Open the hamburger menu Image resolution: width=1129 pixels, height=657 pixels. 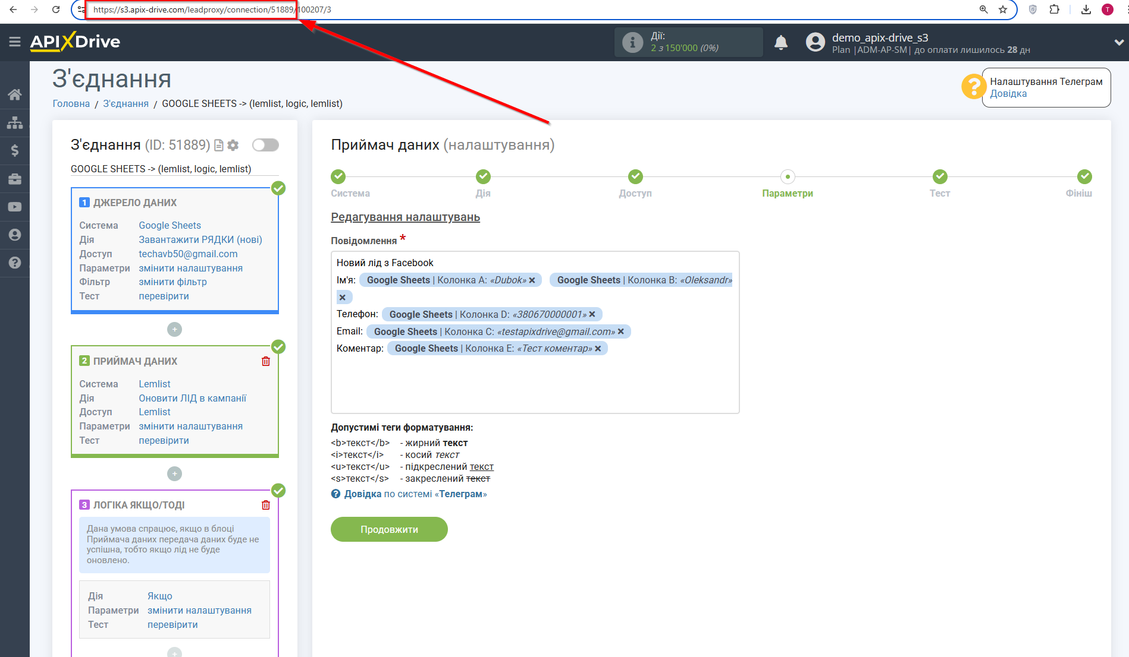point(15,42)
